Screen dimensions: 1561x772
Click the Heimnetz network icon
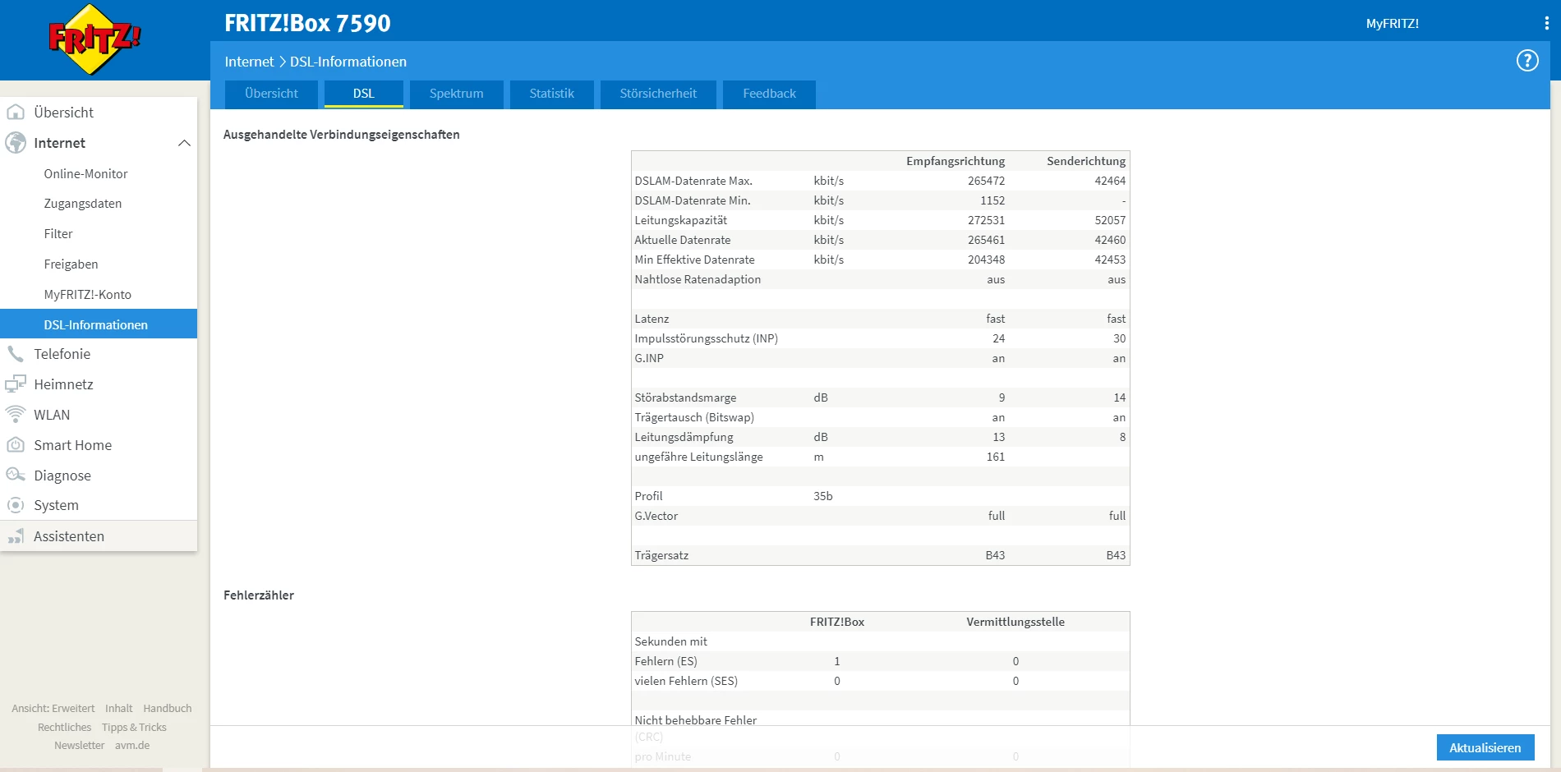[x=16, y=384]
